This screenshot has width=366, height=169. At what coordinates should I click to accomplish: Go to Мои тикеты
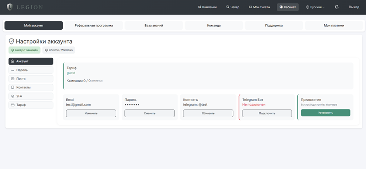click(x=259, y=7)
